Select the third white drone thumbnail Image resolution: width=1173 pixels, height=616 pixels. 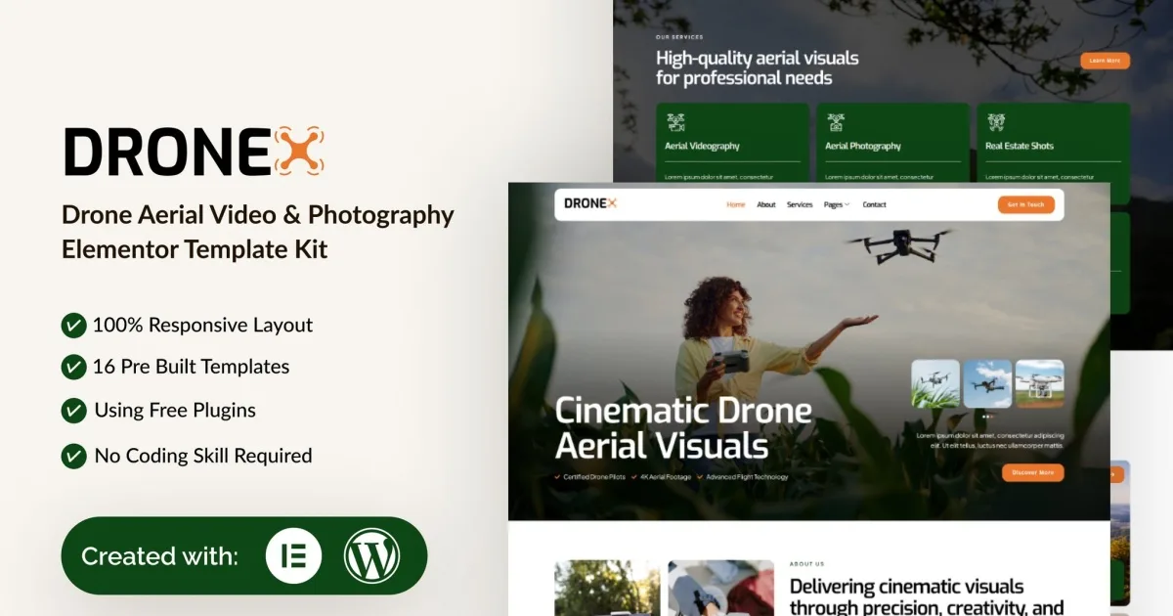pyautogui.click(x=1040, y=383)
